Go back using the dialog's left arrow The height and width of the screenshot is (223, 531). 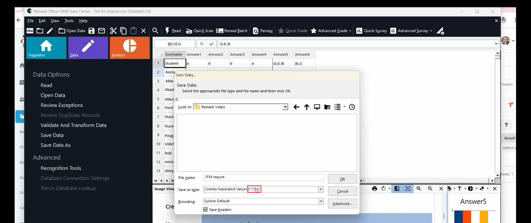tap(296, 107)
